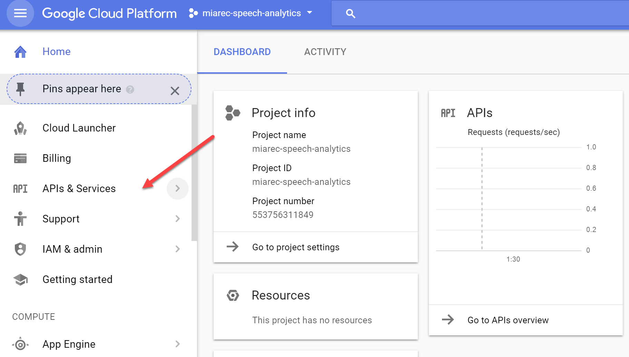
Task: Click the project hexagons icon in header
Action: (193, 13)
